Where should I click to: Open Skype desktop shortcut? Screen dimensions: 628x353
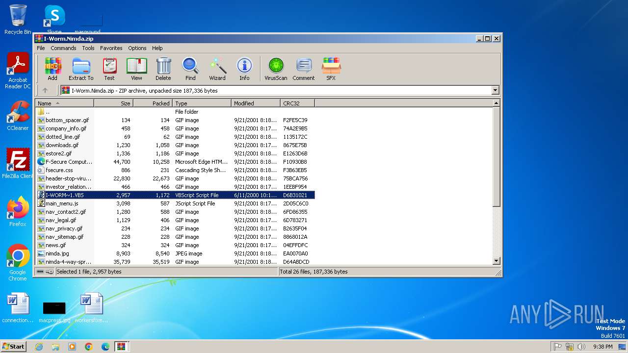click(x=54, y=20)
